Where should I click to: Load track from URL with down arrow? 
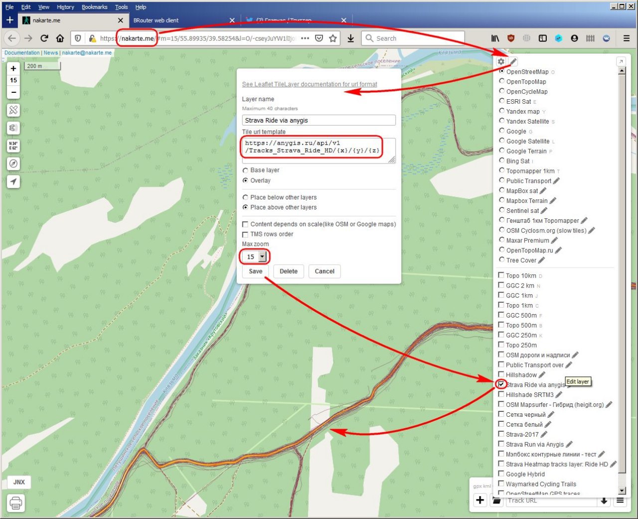click(604, 501)
